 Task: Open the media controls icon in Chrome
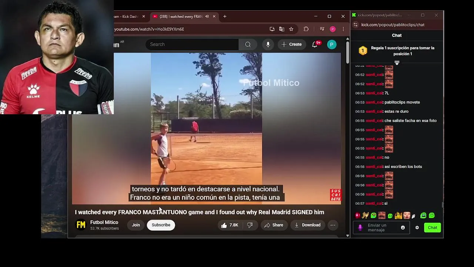tap(322, 29)
